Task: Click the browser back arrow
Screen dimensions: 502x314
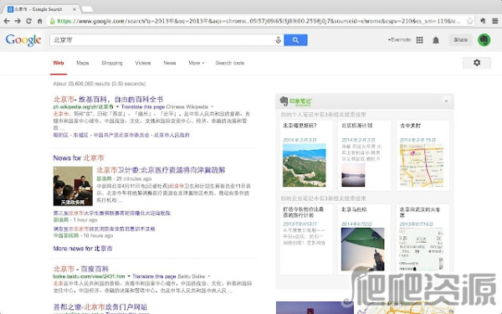Action: [7, 21]
